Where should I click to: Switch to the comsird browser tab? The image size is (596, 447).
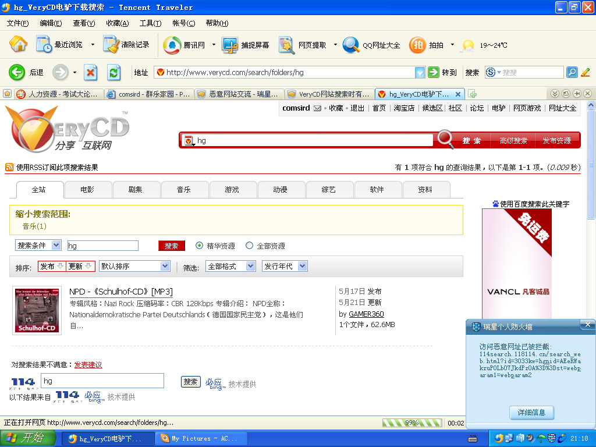150,94
